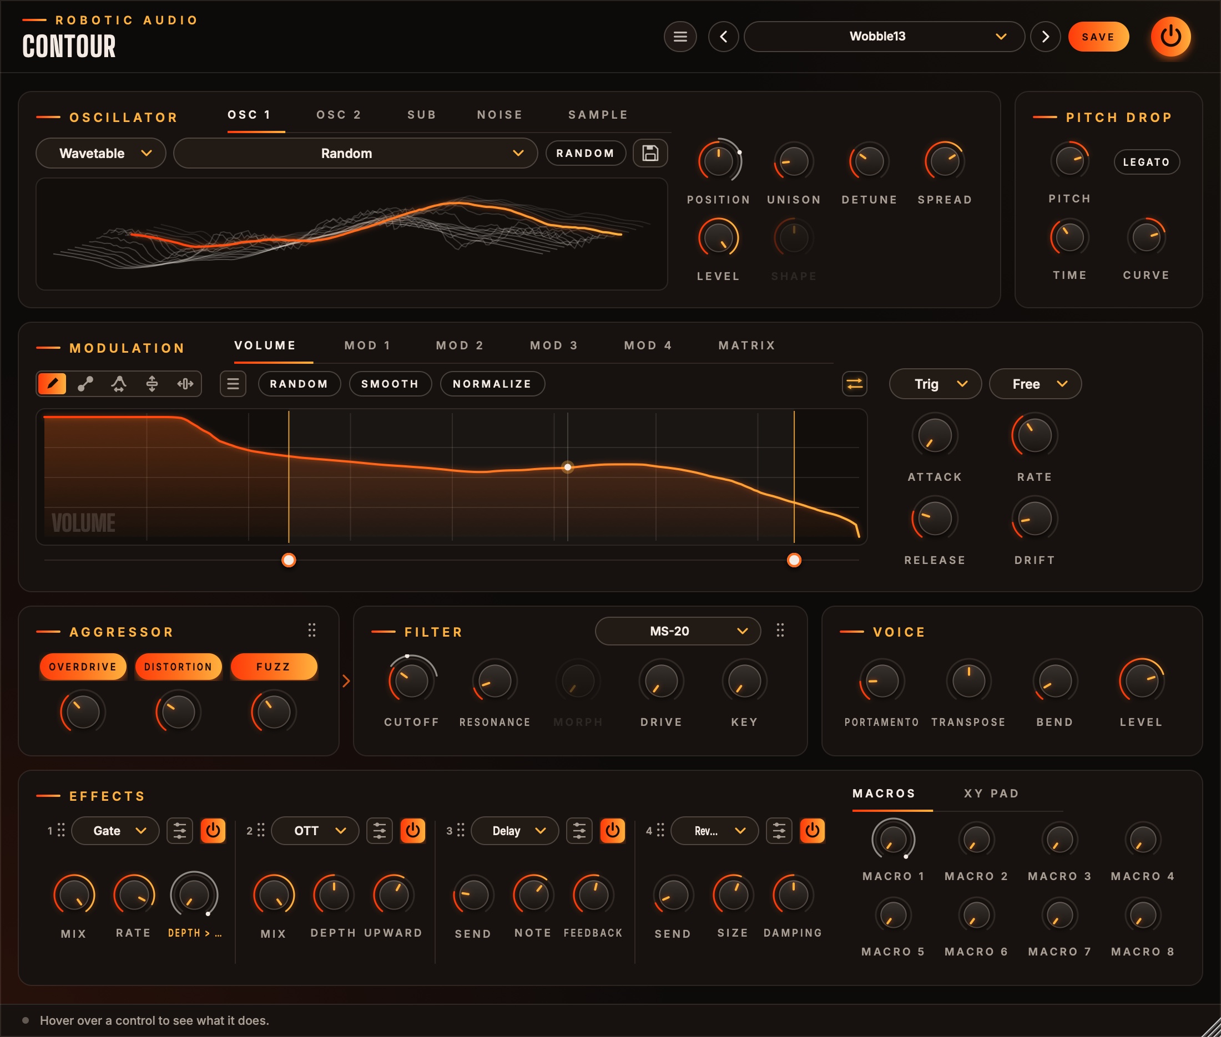
Task: Toggle the Overdrive aggressor stage
Action: pyautogui.click(x=83, y=667)
